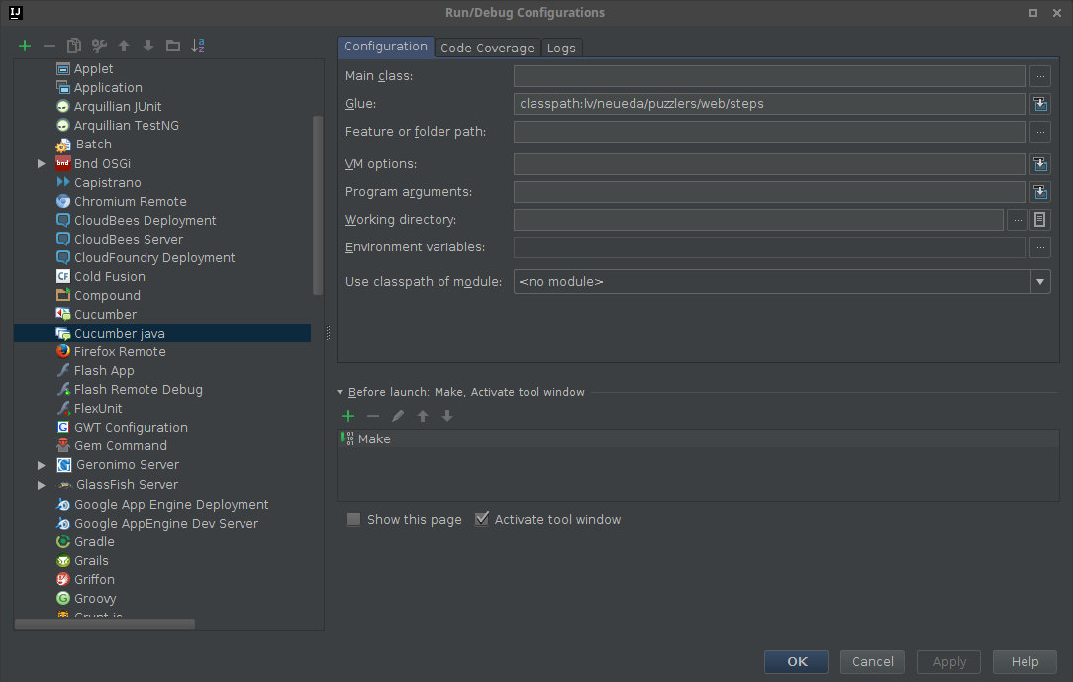
Task: Collapse Before launch section triangle
Action: [341, 393]
